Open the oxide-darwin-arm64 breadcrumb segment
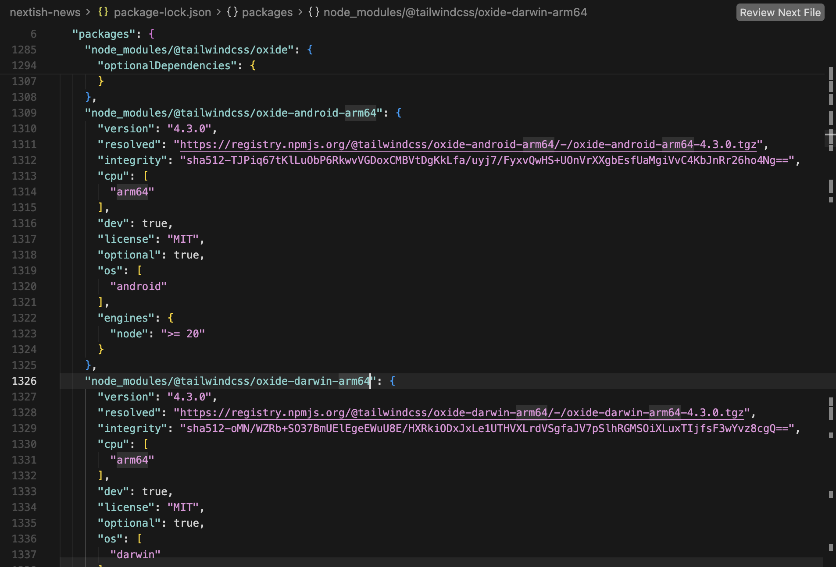836x567 pixels. [x=455, y=12]
